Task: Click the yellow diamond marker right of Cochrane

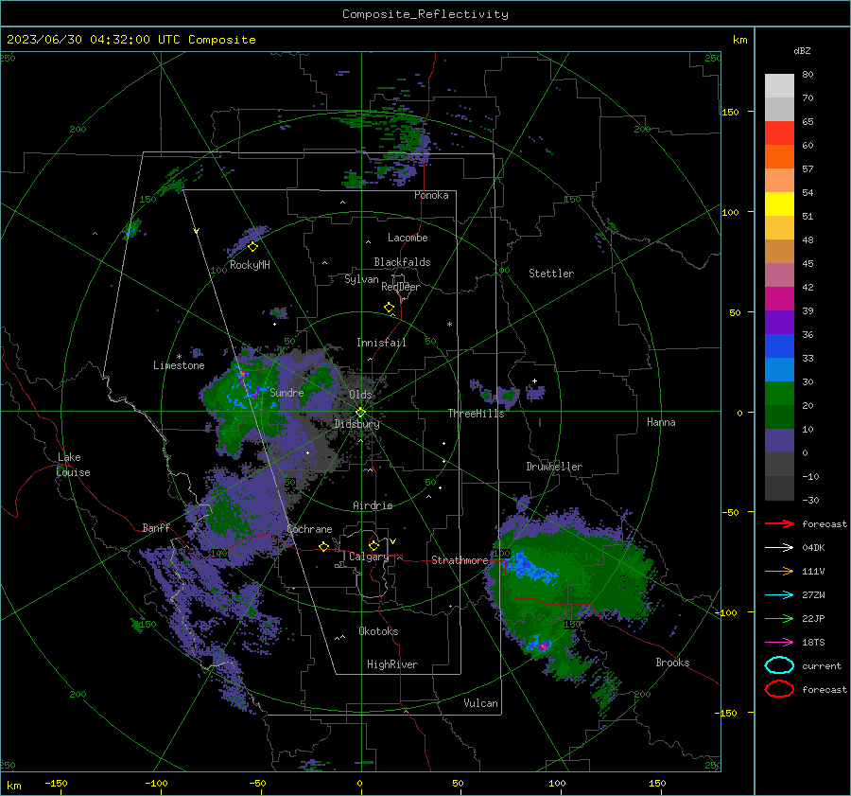Action: click(324, 546)
